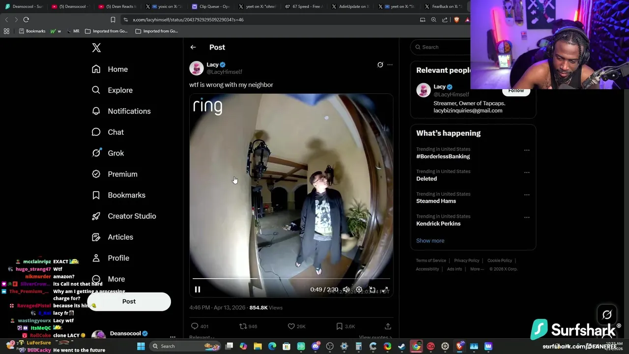The width and height of the screenshot is (629, 354).
Task: Open the Steamed Hams trend
Action: tap(436, 201)
